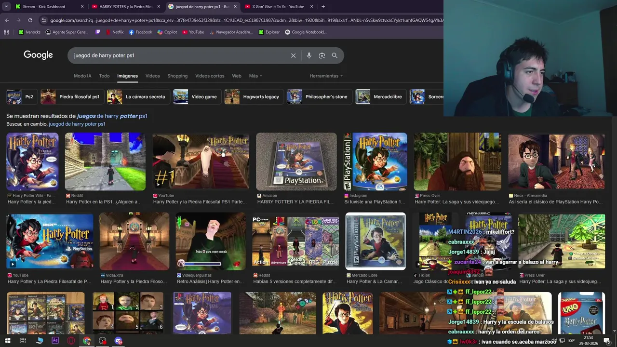Launch After Effects from the taskbar
The height and width of the screenshot is (347, 617).
tap(55, 341)
